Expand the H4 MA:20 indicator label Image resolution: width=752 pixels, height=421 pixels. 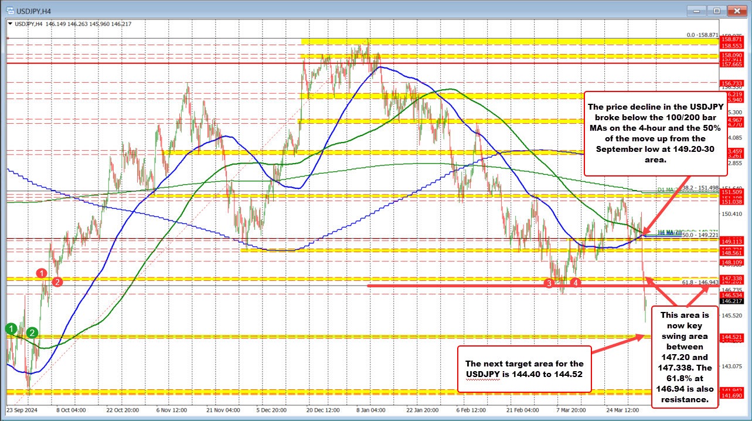pos(669,232)
